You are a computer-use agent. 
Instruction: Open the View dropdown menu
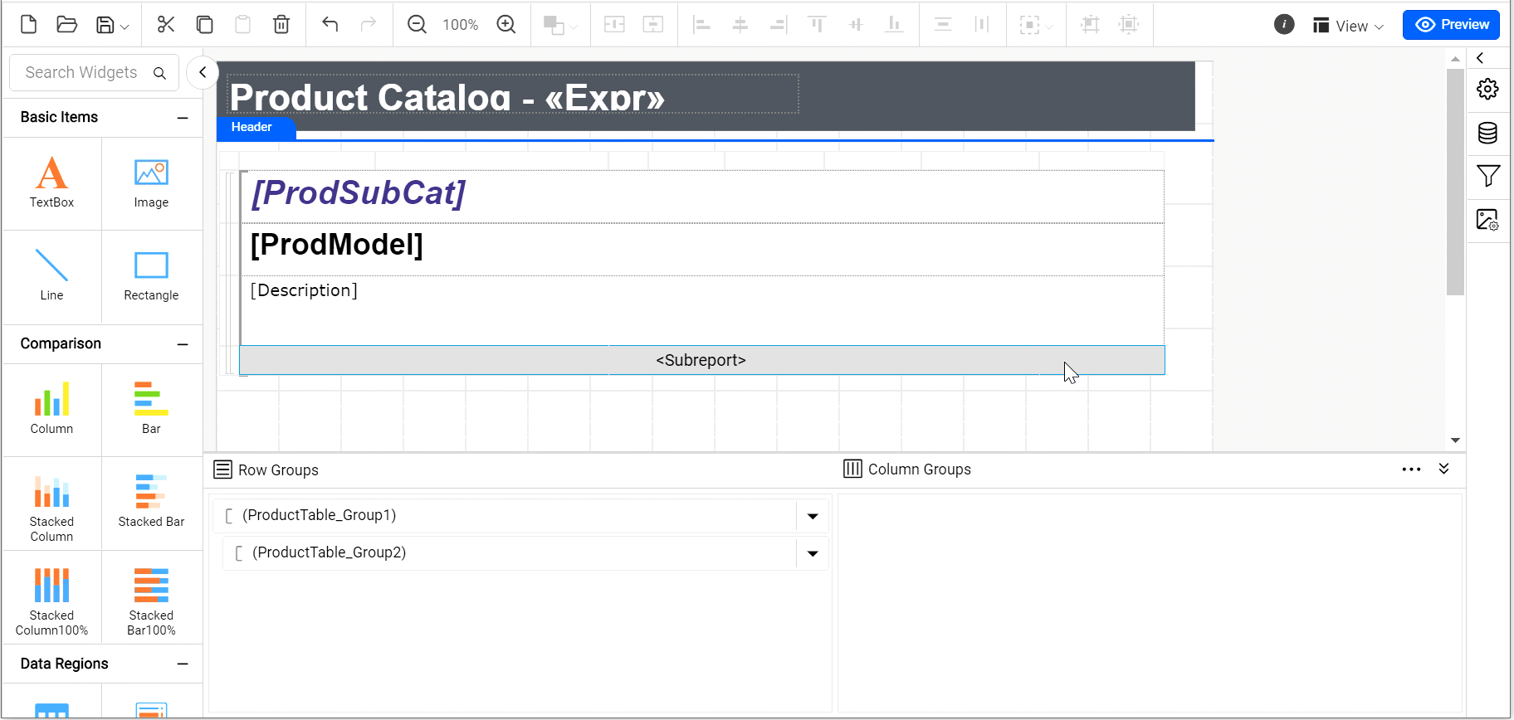[x=1349, y=26]
